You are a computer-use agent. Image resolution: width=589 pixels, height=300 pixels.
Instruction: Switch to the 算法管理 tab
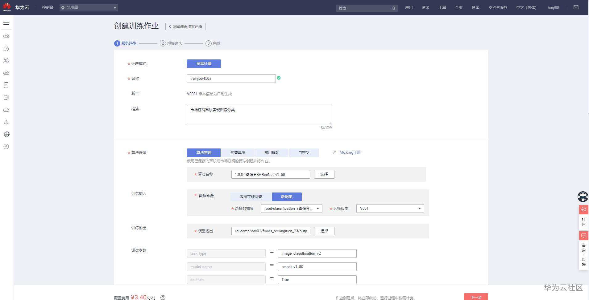coord(204,153)
